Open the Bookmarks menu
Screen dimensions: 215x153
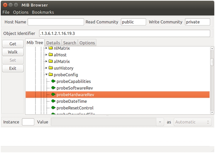click(43, 12)
